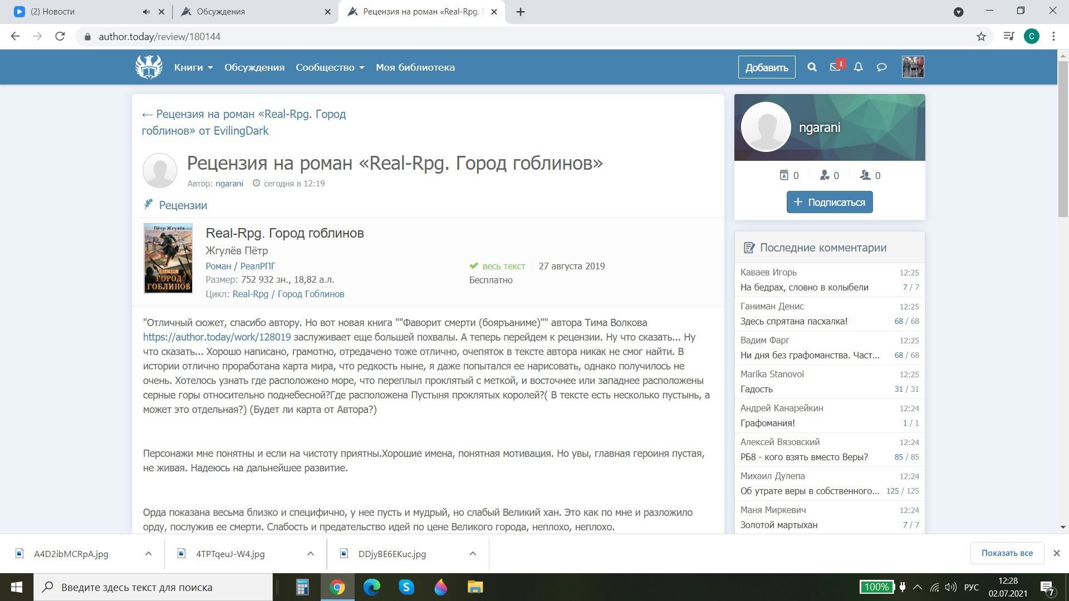The height and width of the screenshot is (601, 1069).
Task: Open options arrow for DDjyBE6EKuc.jpg download
Action: point(473,554)
